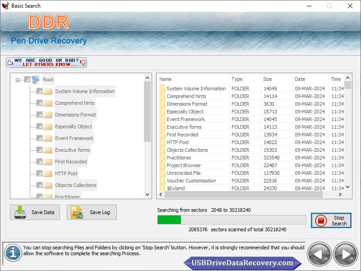Image resolution: width=361 pixels, height=271 pixels.
Task: File list scroll left arrow
Action: (161, 195)
